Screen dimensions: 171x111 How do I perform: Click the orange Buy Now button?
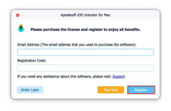coord(111,90)
